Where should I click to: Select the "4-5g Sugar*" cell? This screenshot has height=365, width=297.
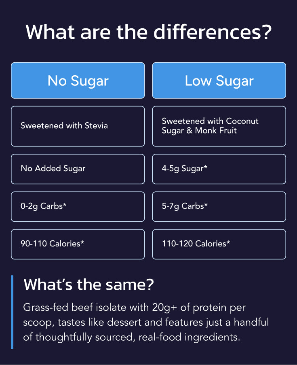219,169
